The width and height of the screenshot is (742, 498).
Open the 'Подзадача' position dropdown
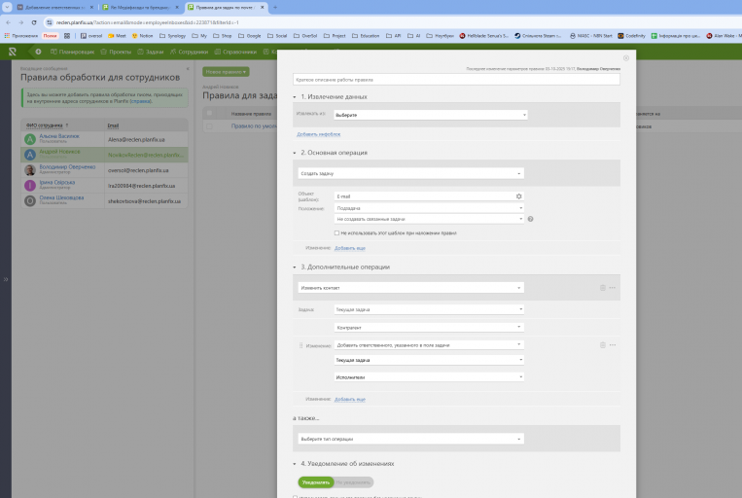429,208
